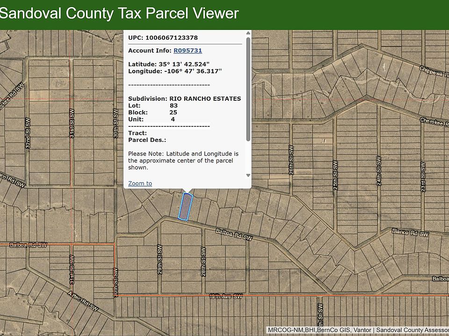Click the Chippewa Rd label
The image size is (449, 336).
click(x=434, y=71)
